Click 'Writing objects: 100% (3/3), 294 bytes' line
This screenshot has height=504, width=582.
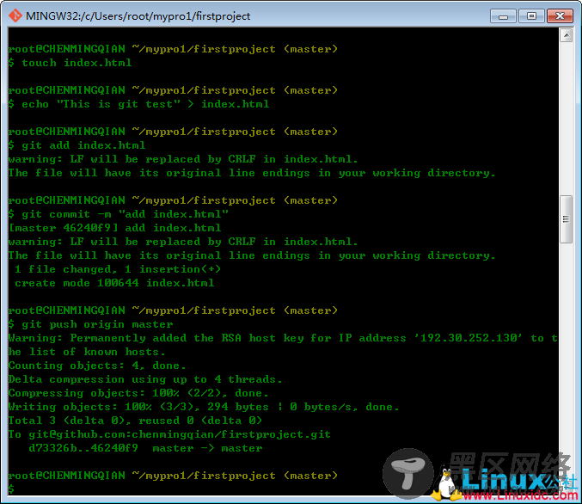138,407
